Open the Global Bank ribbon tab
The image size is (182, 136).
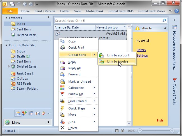[x=95, y=11]
